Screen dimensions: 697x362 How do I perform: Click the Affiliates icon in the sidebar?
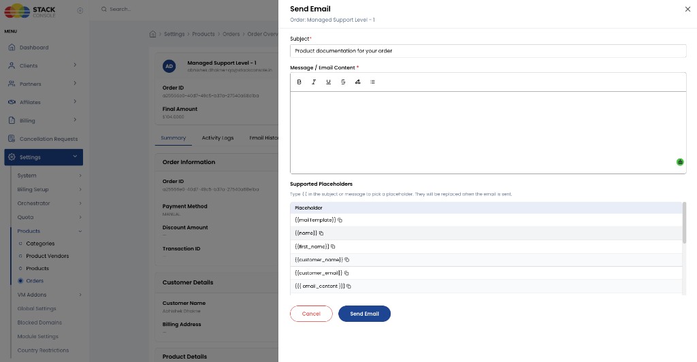[12, 102]
